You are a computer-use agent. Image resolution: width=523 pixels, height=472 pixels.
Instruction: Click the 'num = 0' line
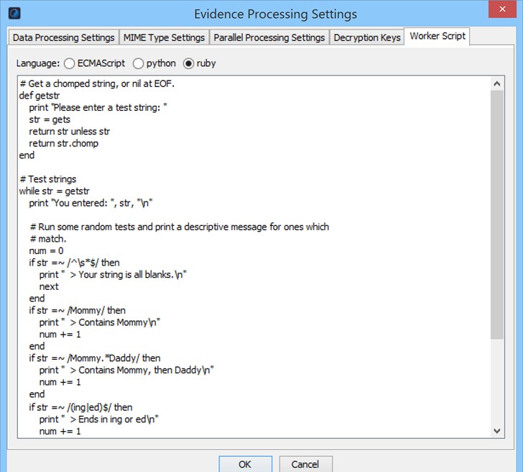pos(46,251)
